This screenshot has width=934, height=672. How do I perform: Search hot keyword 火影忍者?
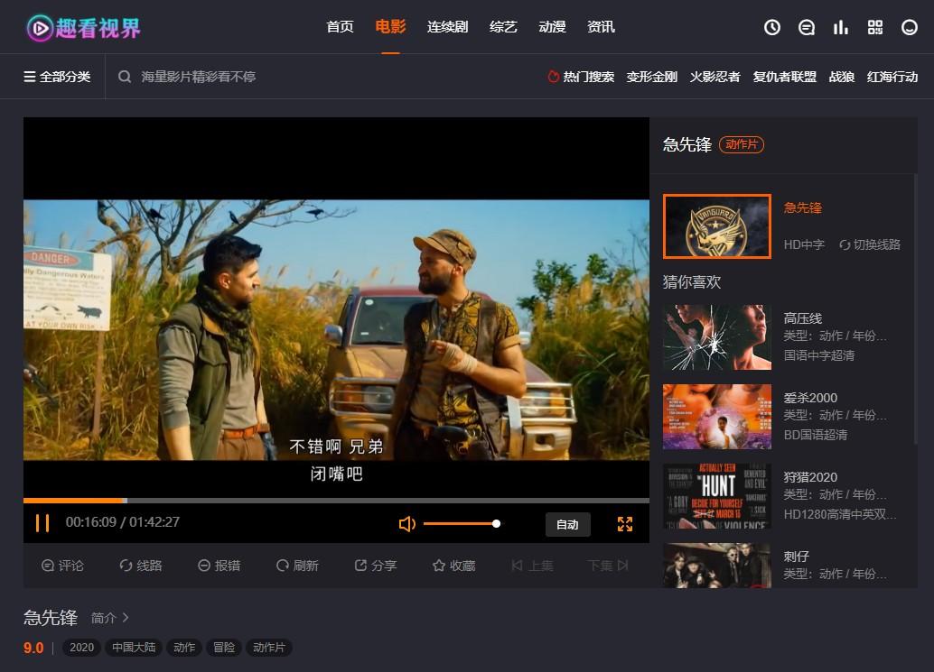tap(715, 77)
